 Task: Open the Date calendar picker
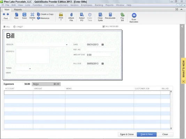(x=103, y=44)
